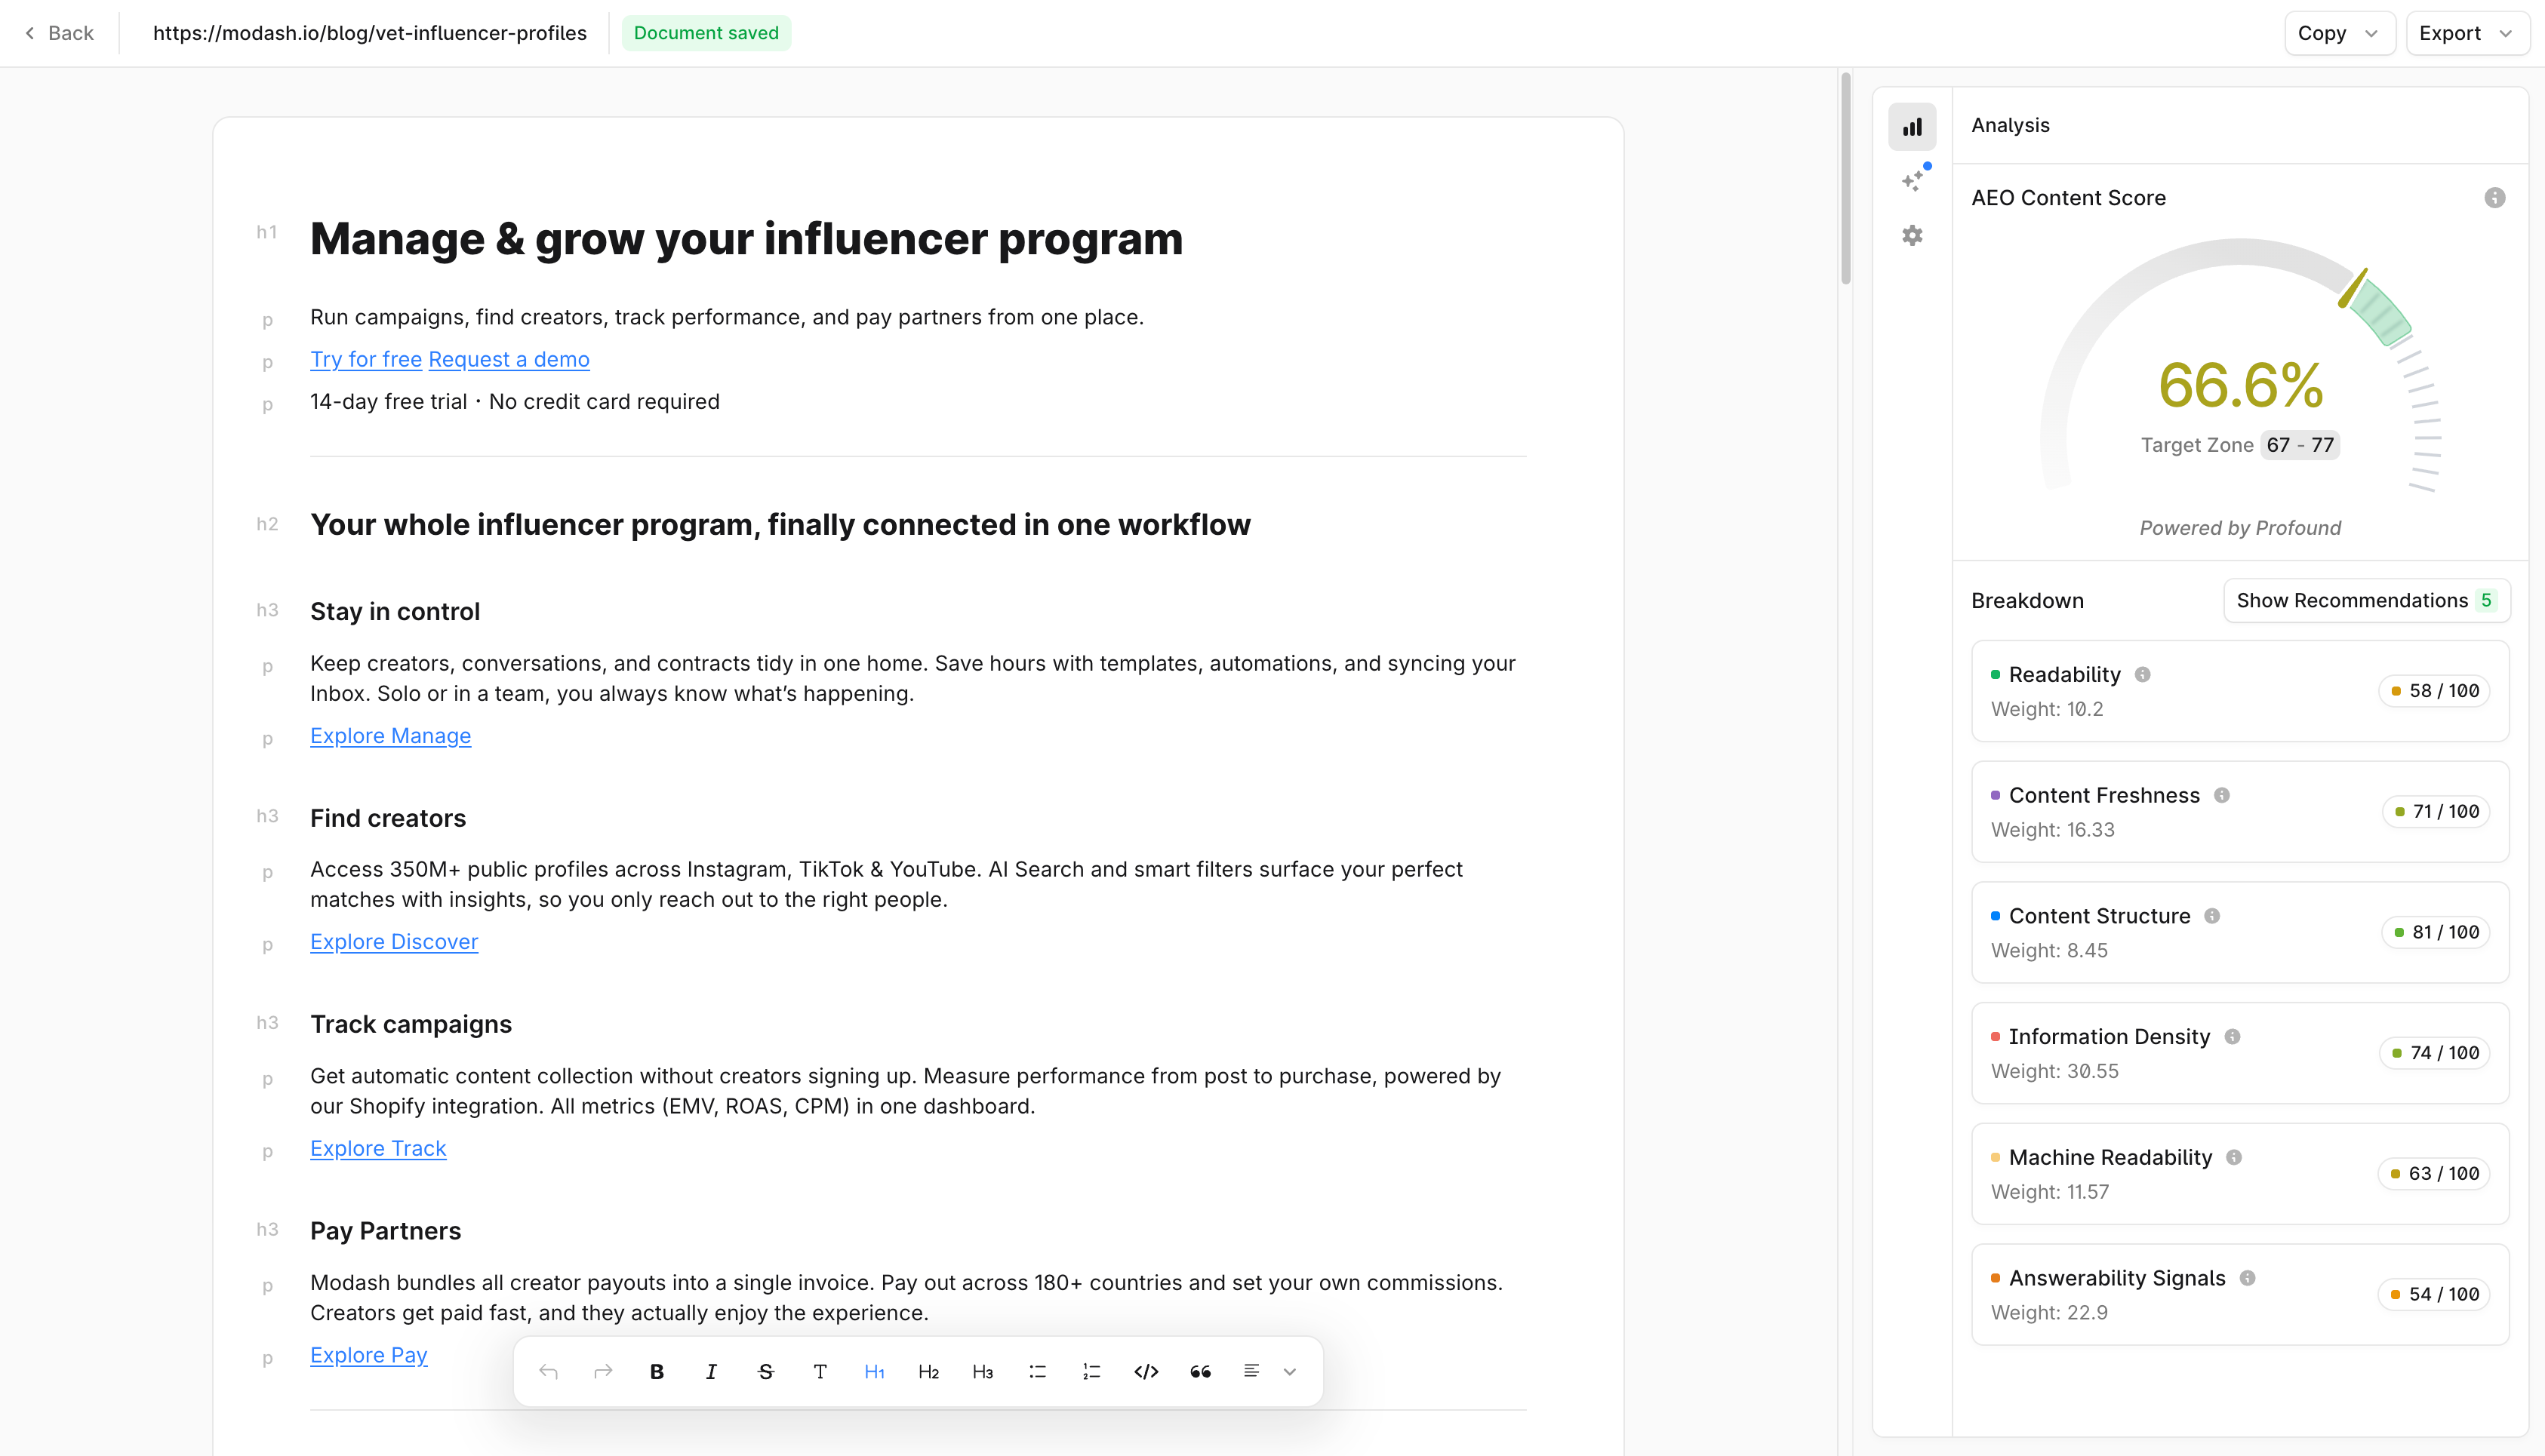This screenshot has height=1456, width=2545.
Task: Click the 58 / 100 Readability score pill
Action: (x=2435, y=692)
